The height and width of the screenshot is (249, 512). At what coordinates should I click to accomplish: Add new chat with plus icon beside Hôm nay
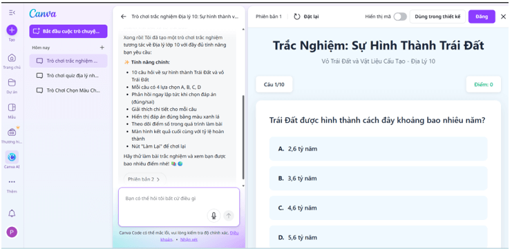pos(102,48)
